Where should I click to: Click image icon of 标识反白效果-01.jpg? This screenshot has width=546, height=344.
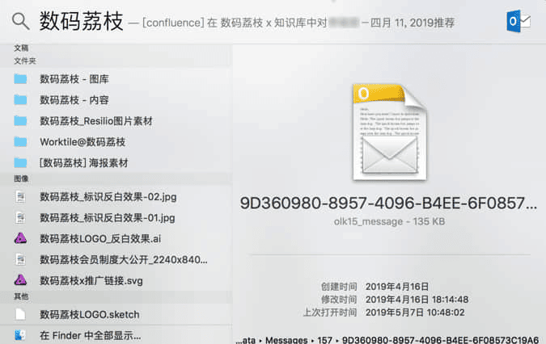click(x=20, y=218)
